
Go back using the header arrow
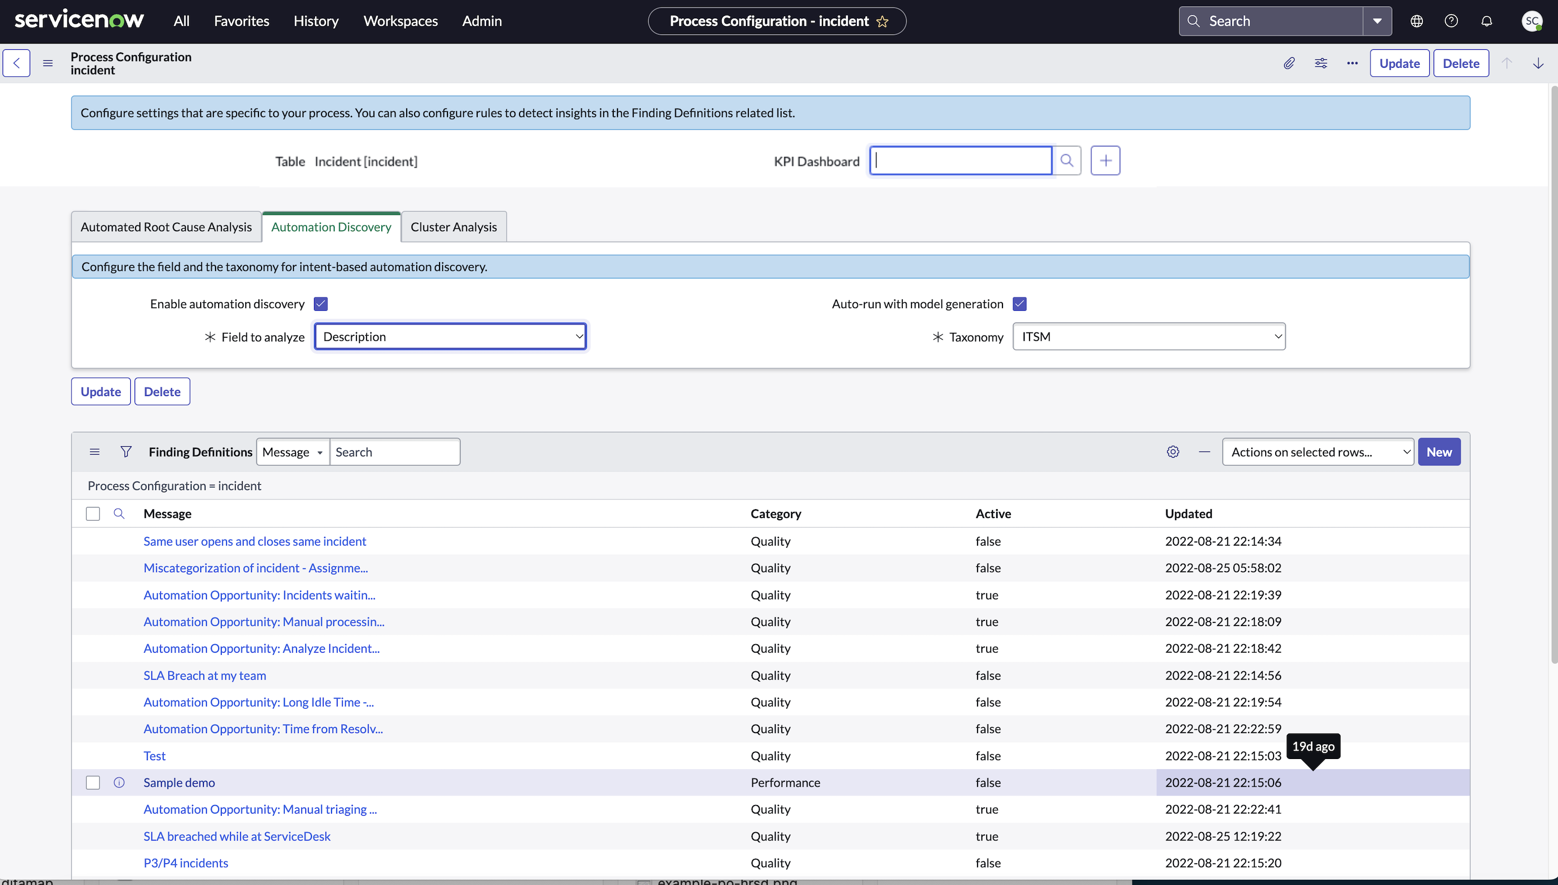[16, 63]
